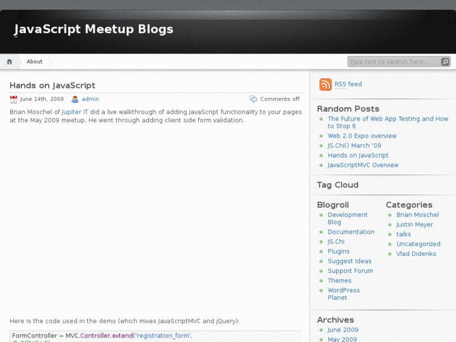Visit the Jupiter IT link
Image resolution: width=456 pixels, height=342 pixels.
[x=75, y=112]
